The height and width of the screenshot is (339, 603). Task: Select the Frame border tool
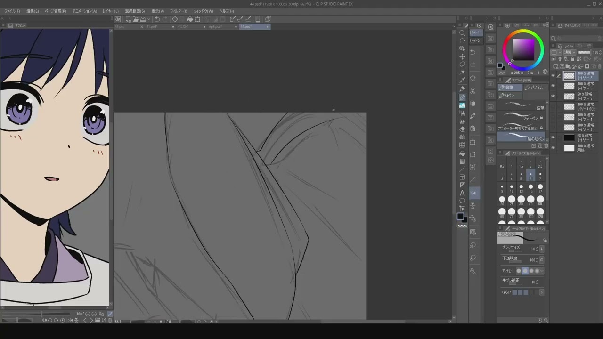click(462, 177)
